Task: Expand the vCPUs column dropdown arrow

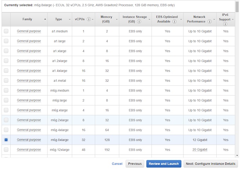Action: 93,19
